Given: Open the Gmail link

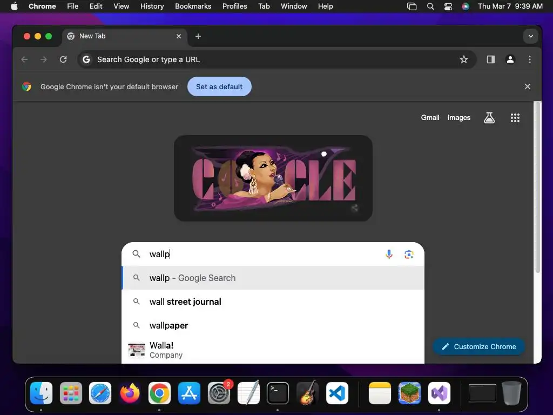Looking at the screenshot, I should (430, 117).
